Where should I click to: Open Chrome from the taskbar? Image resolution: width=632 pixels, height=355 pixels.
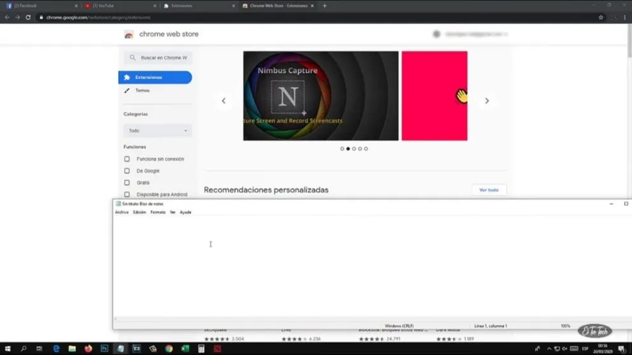(x=169, y=349)
